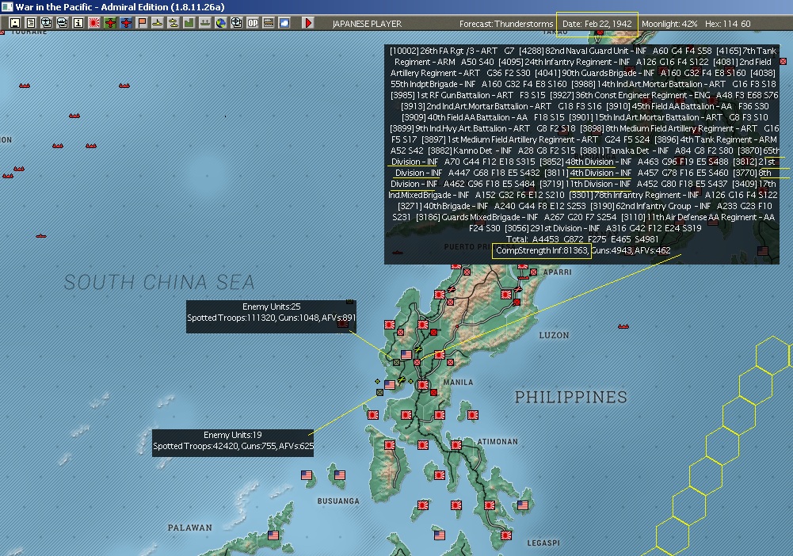Viewport: 793px width, 556px height.
Task: Select the Japanese flag unit nearest Legaspi
Action: point(505,535)
